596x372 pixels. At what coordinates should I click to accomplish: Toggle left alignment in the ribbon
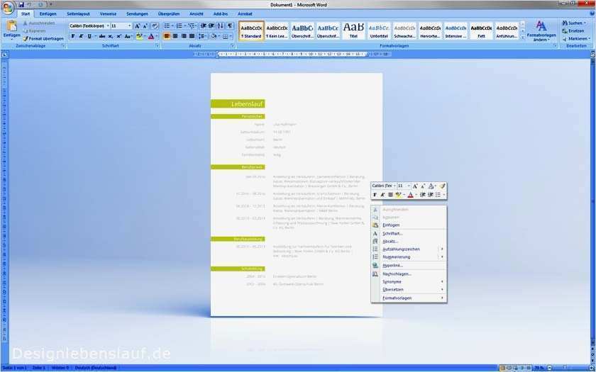pyautogui.click(x=167, y=36)
